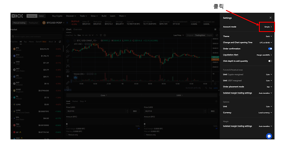The width and height of the screenshot is (282, 158).
Task: Toggle Click depth to add quantity
Action: pos(270,61)
